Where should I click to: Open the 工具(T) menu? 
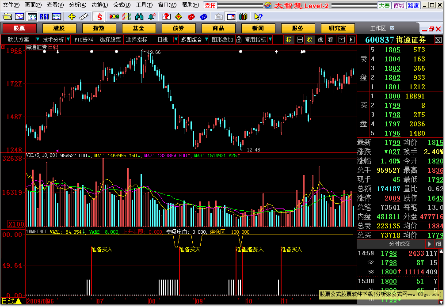click(x=144, y=5)
